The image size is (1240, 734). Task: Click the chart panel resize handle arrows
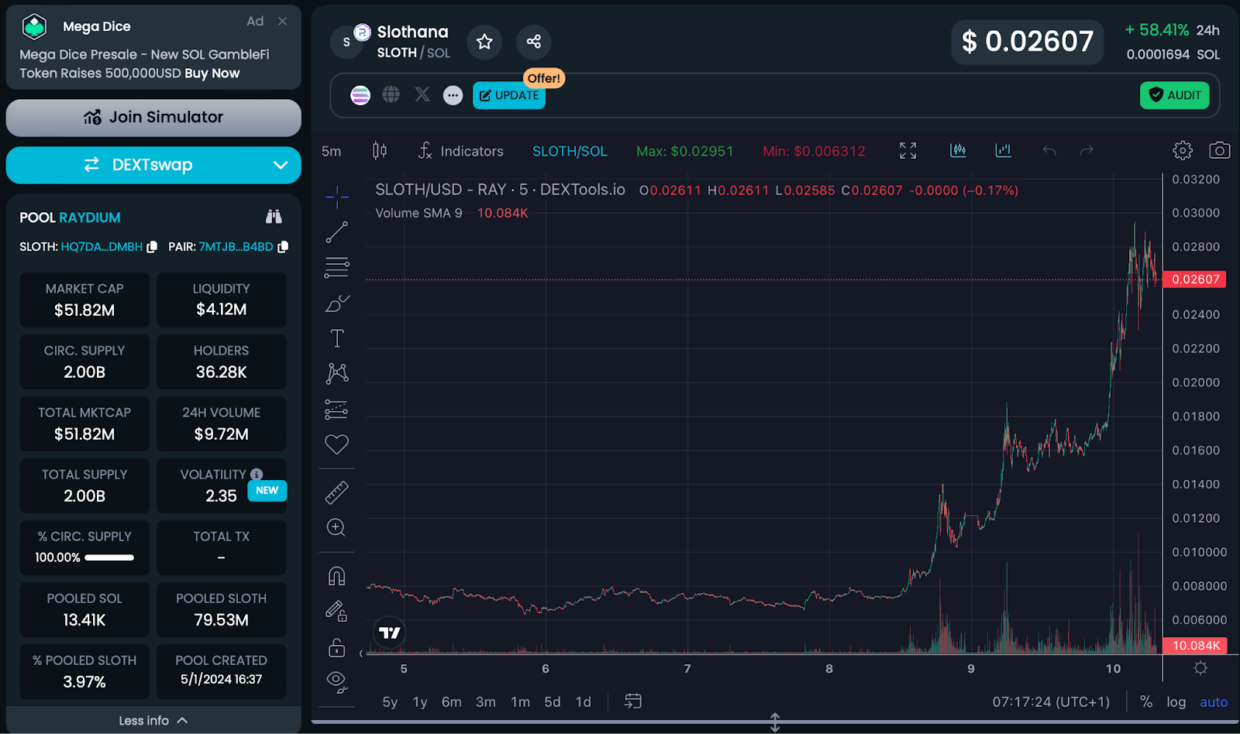(x=775, y=722)
